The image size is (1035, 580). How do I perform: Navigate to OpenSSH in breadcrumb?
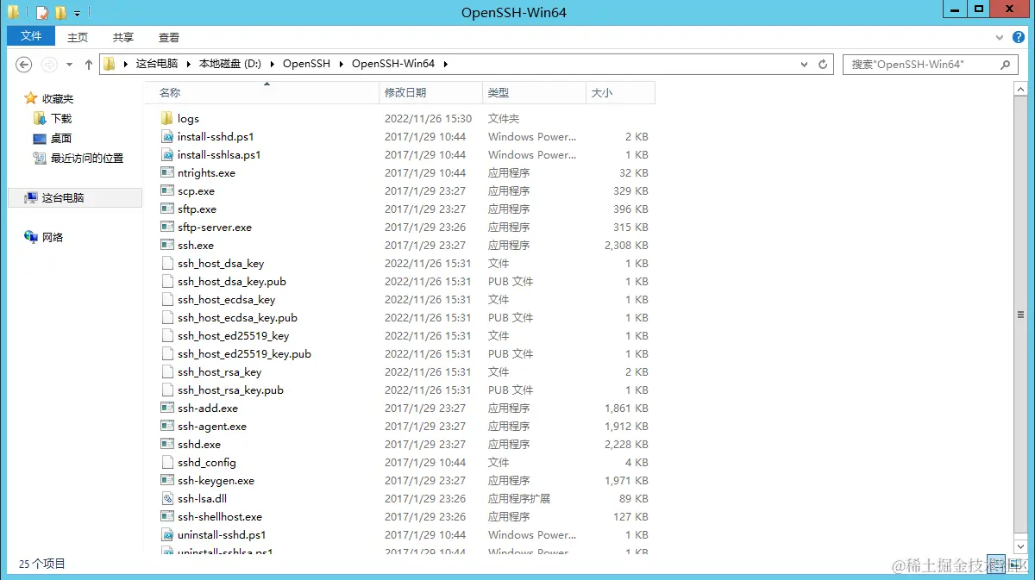307,65
